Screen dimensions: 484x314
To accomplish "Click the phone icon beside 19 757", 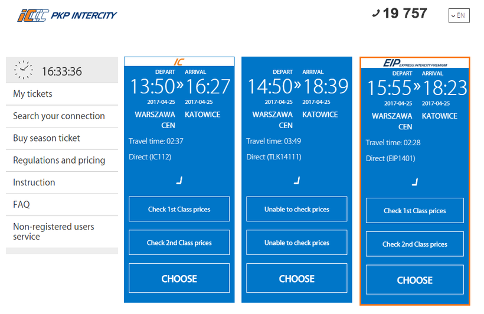I will [376, 14].
